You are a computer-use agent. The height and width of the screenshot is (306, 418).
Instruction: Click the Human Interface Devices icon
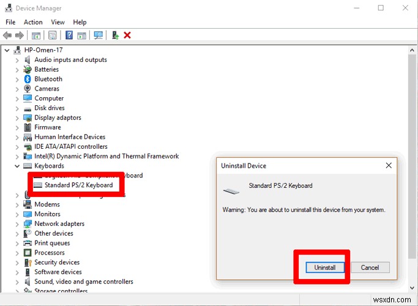pyautogui.click(x=28, y=137)
